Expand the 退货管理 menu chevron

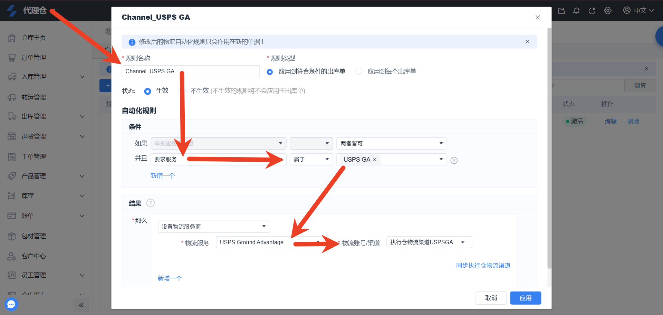(x=82, y=136)
